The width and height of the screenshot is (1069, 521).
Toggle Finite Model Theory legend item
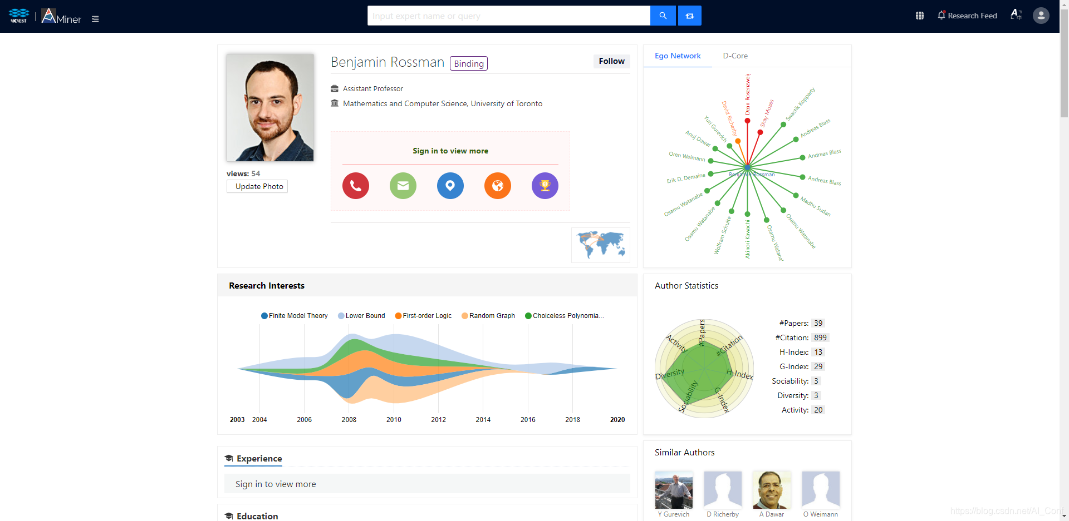[x=295, y=316]
